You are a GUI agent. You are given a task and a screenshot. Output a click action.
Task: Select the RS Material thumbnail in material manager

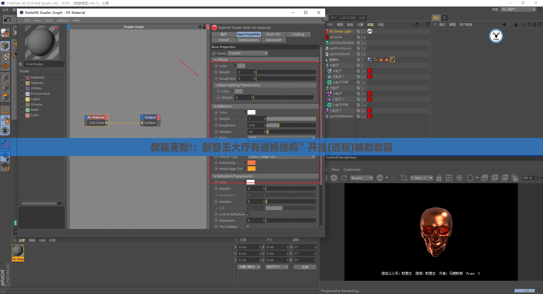click(x=18, y=253)
